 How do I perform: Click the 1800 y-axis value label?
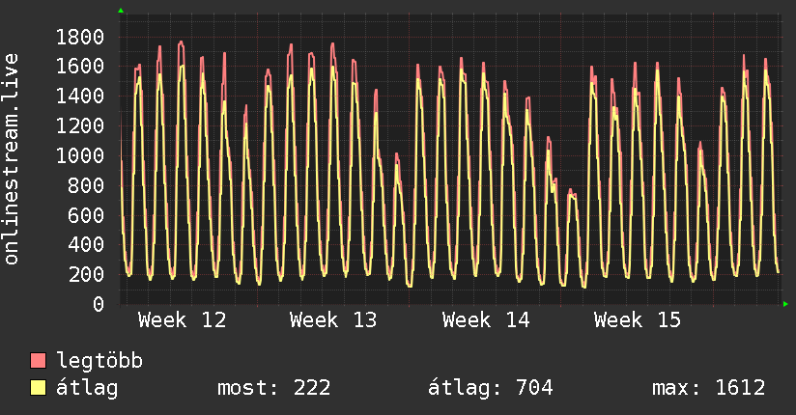tap(80, 38)
